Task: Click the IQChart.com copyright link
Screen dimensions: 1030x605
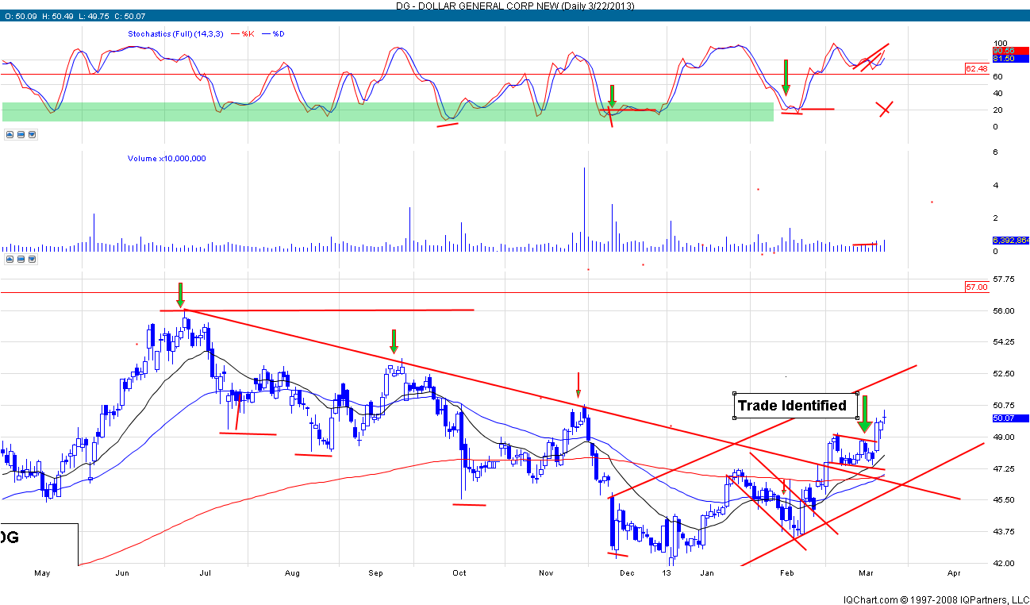Action: coord(937,599)
